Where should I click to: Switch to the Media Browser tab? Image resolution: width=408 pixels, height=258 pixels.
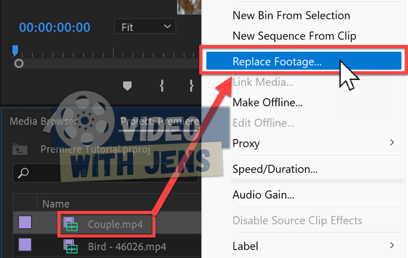(x=43, y=121)
